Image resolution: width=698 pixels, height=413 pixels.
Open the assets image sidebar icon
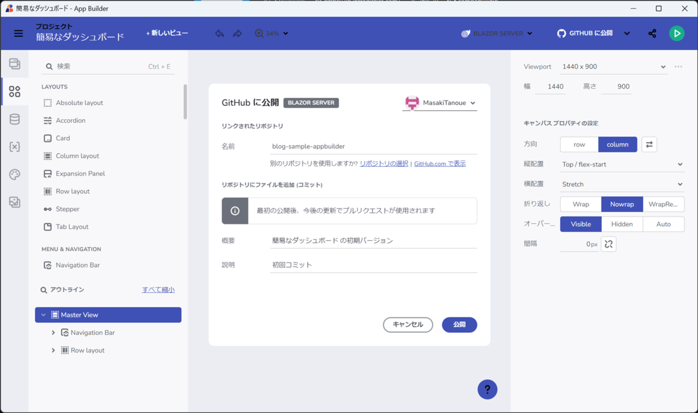point(15,202)
